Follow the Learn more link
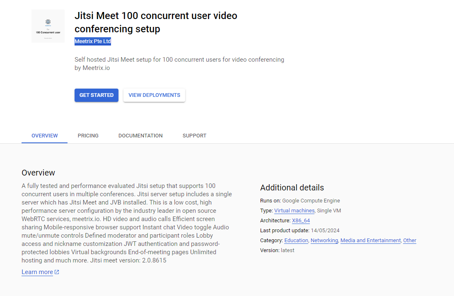 [37, 272]
